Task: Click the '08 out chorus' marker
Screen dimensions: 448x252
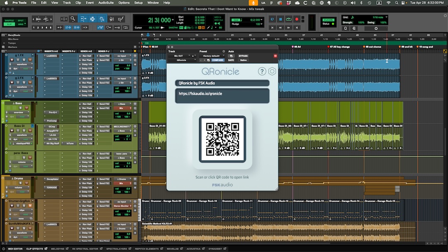Action: pos(372,47)
